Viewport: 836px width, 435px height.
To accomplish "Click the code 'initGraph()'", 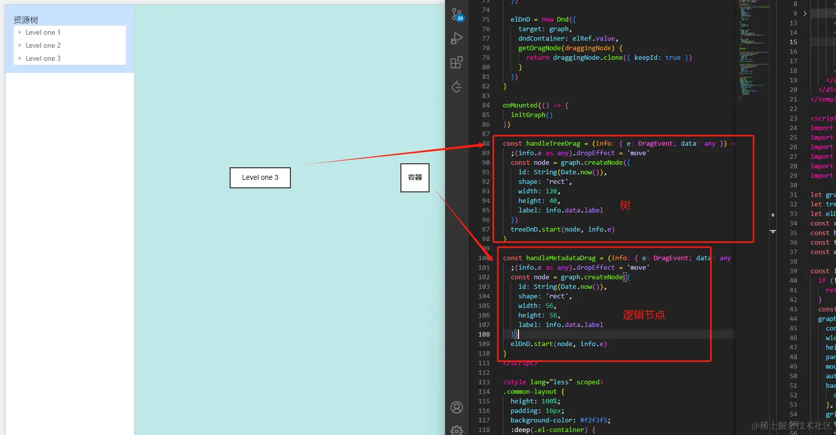I will pyautogui.click(x=532, y=115).
